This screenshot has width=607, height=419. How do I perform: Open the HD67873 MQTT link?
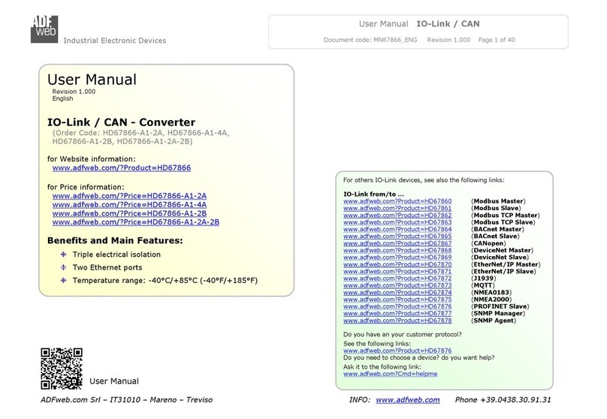(397, 285)
